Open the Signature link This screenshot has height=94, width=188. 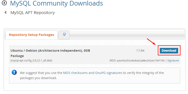(173, 61)
